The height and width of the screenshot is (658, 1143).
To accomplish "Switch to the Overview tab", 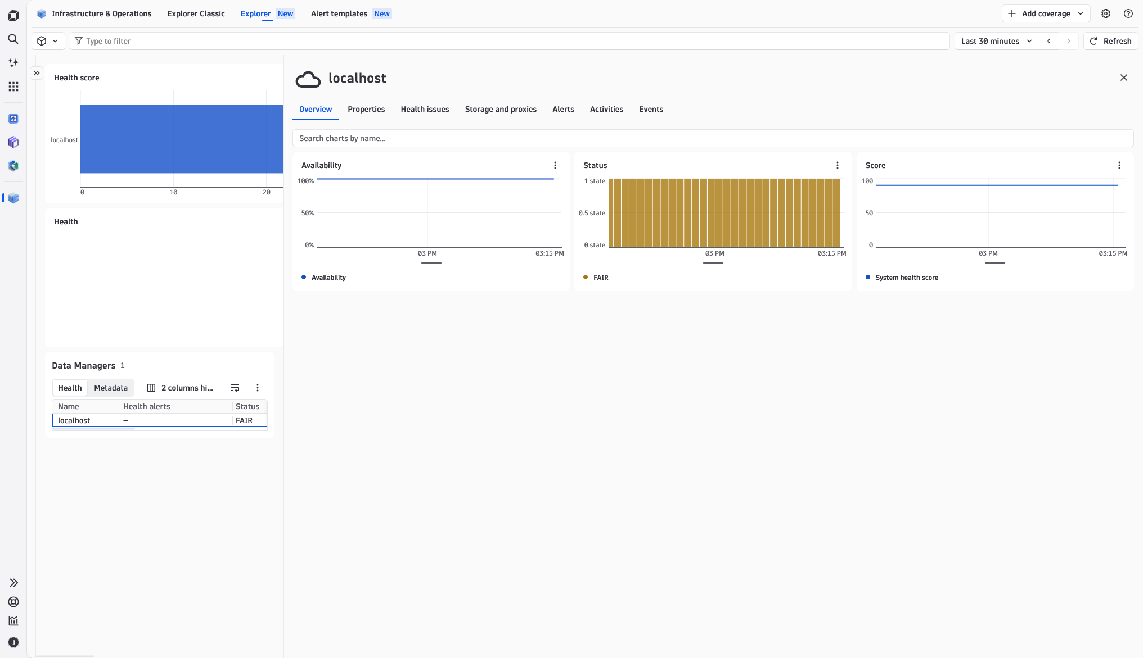I will tap(316, 109).
